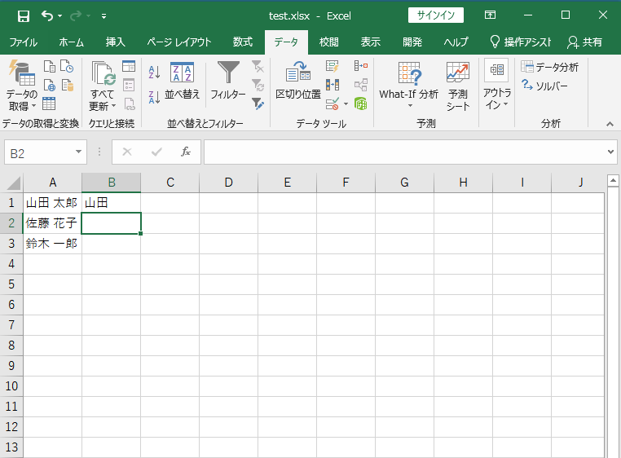Viewport: 621px width, 458px height.
Task: Sort ascending with the A-Z icon
Action: pyautogui.click(x=154, y=72)
